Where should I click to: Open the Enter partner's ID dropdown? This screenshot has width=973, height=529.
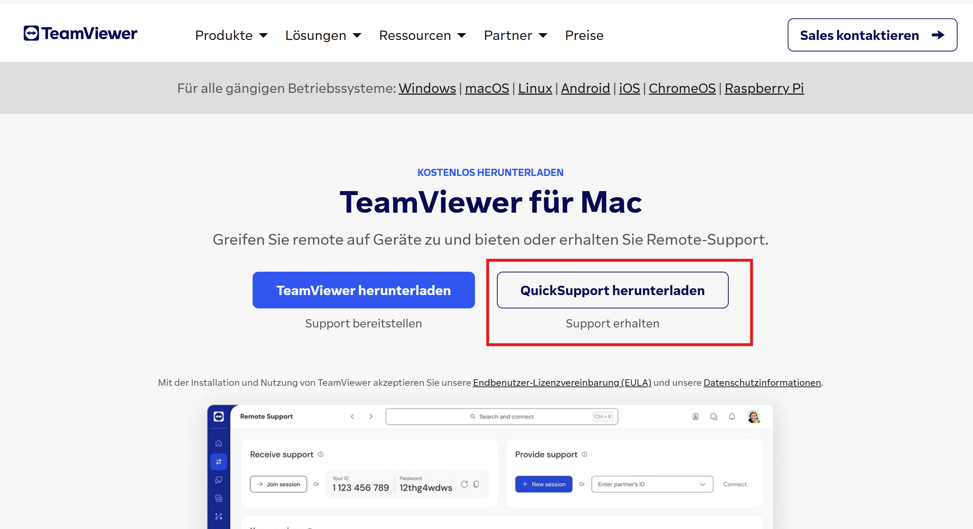click(652, 484)
